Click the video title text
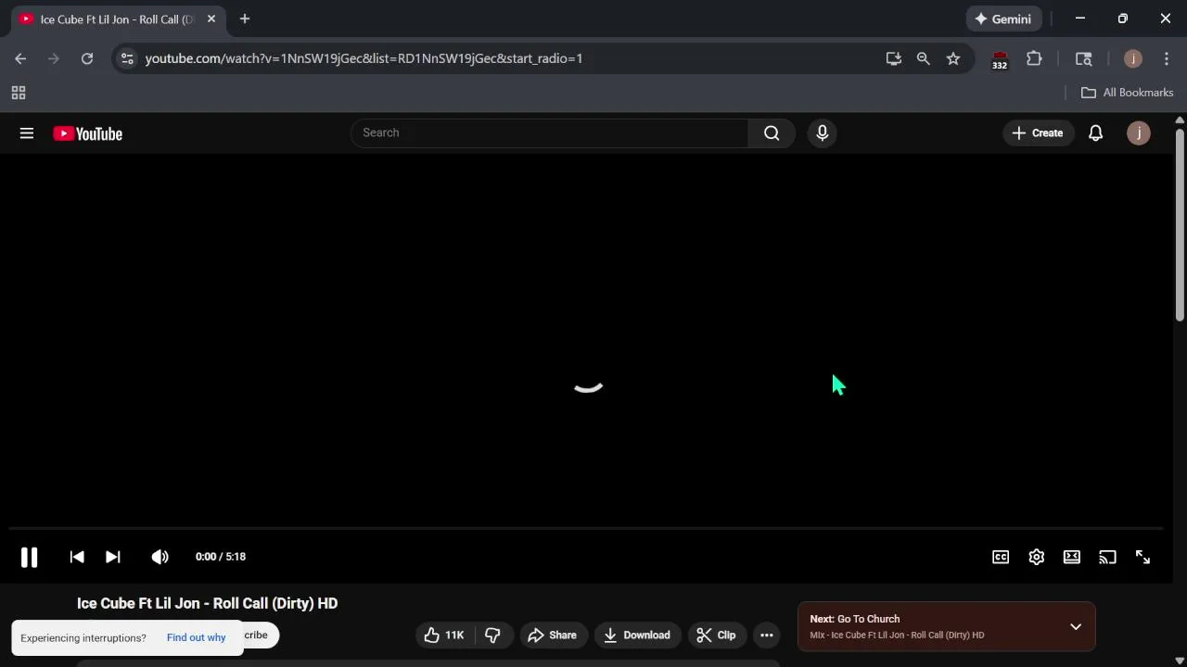 (x=207, y=603)
